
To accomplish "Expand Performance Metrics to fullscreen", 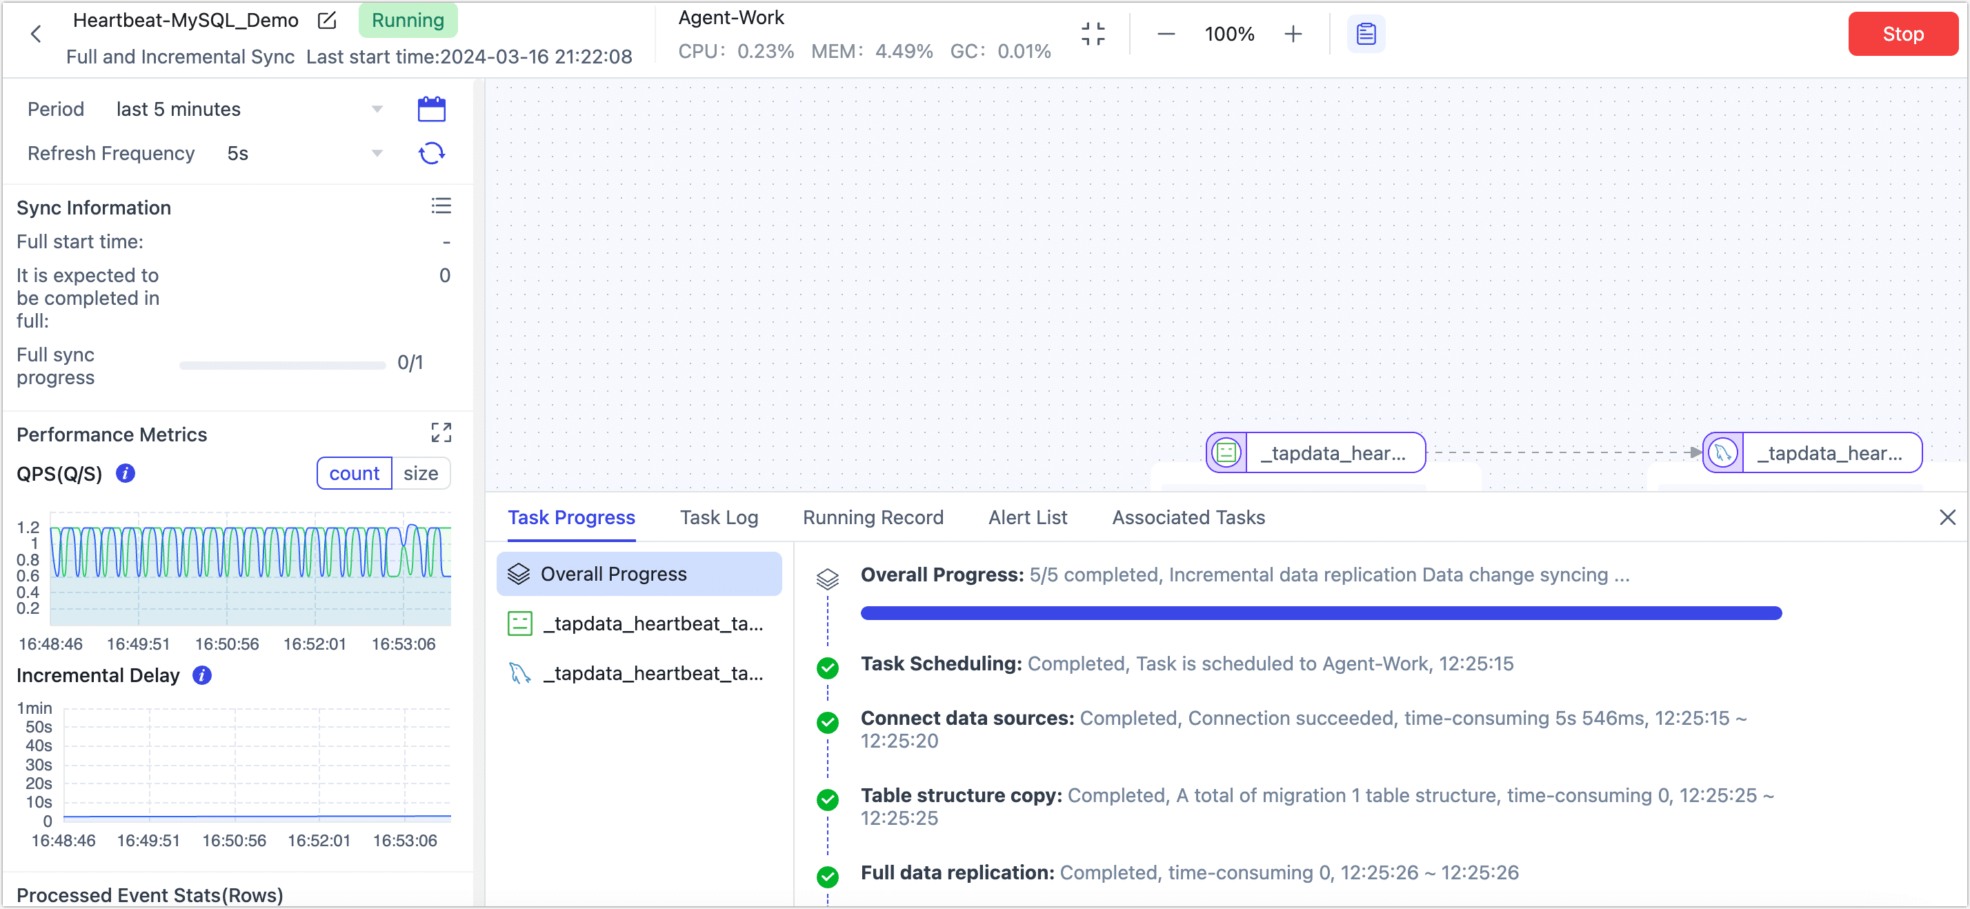I will coord(441,432).
